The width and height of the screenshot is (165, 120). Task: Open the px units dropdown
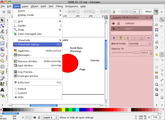coord(137,12)
